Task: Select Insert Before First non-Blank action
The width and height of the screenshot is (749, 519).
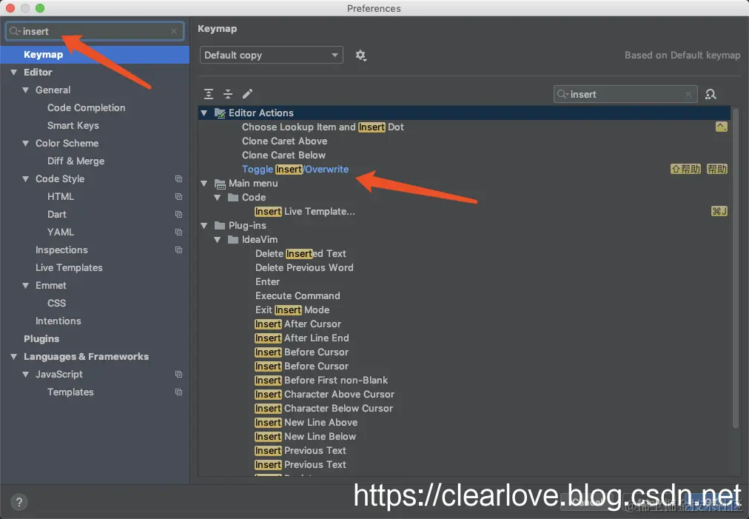Action: (321, 381)
